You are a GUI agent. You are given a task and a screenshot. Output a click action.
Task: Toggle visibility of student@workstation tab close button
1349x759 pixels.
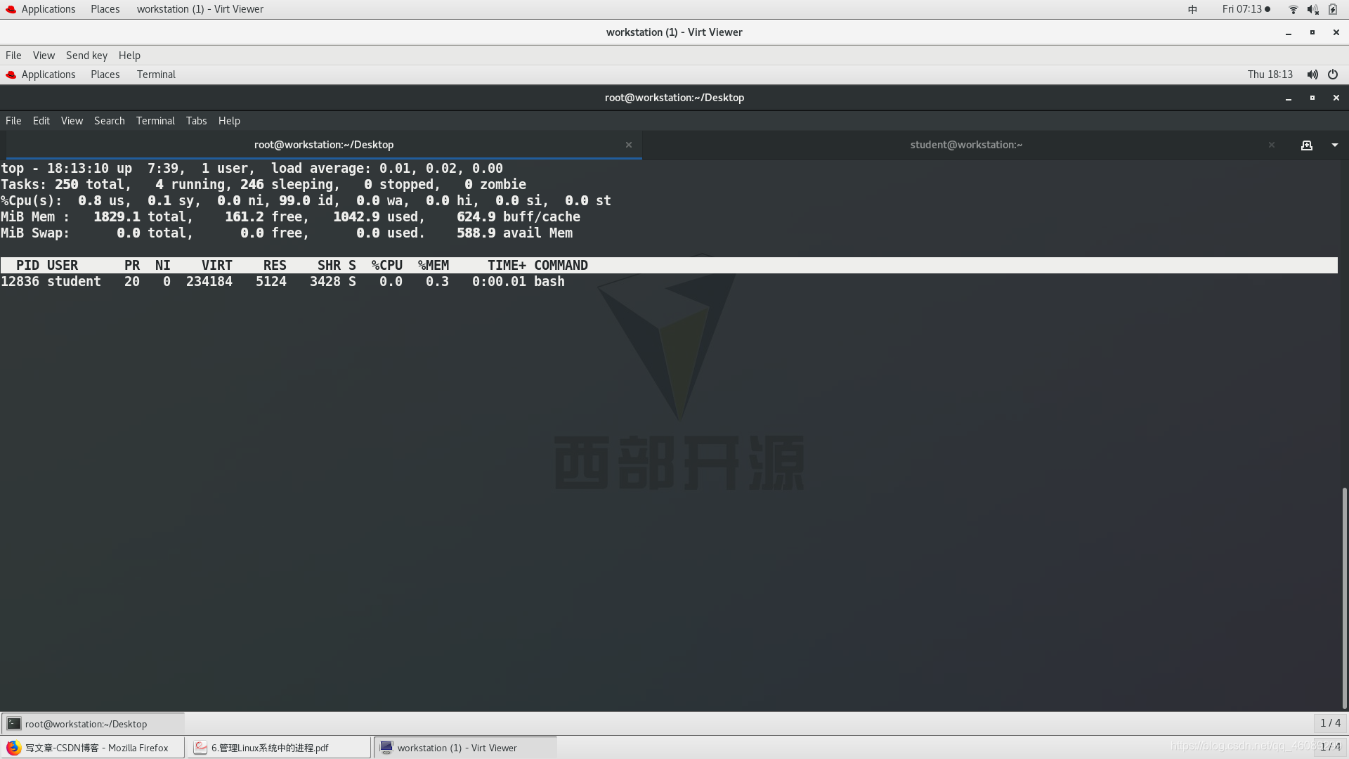point(1271,143)
